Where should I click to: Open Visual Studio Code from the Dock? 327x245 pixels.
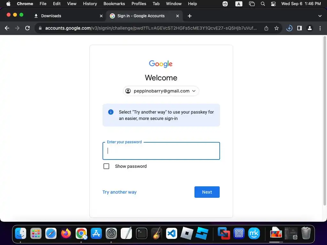171,233
